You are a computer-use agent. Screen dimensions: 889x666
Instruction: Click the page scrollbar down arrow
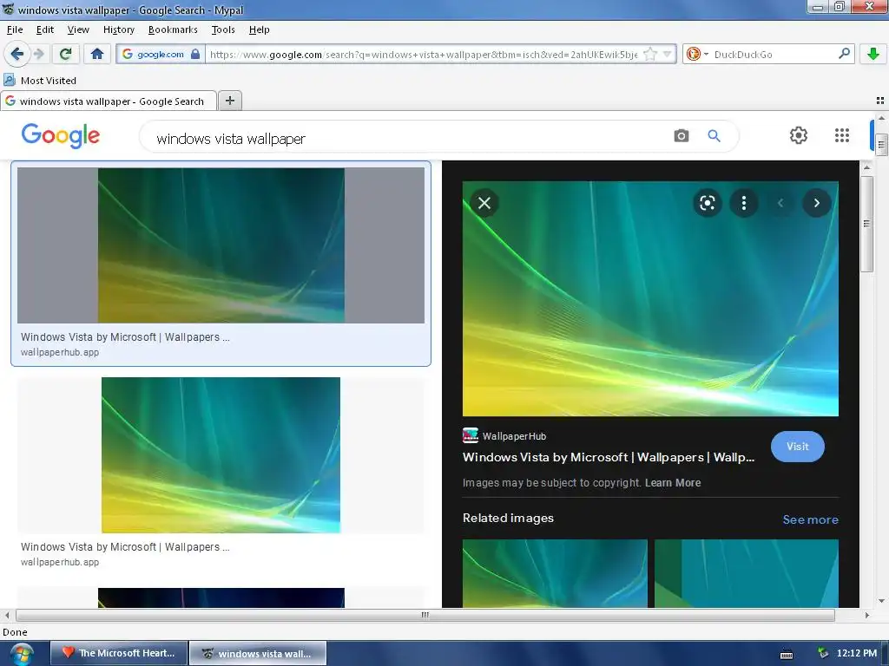point(881,601)
